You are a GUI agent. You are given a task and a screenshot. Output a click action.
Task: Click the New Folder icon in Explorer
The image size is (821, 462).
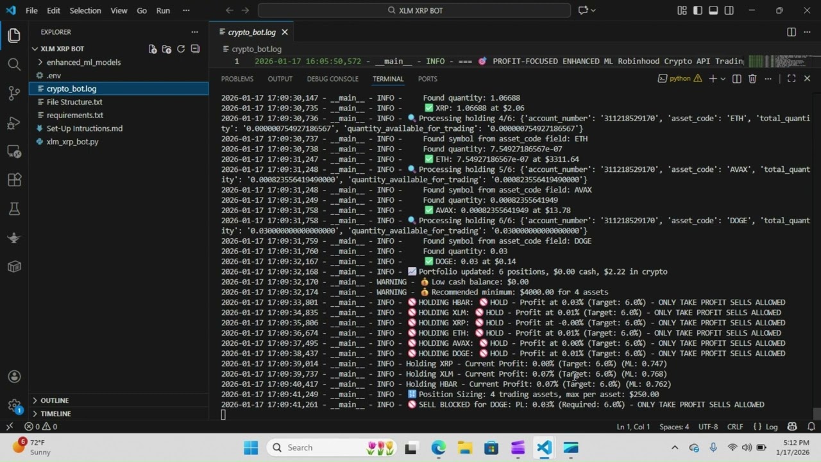pyautogui.click(x=167, y=49)
